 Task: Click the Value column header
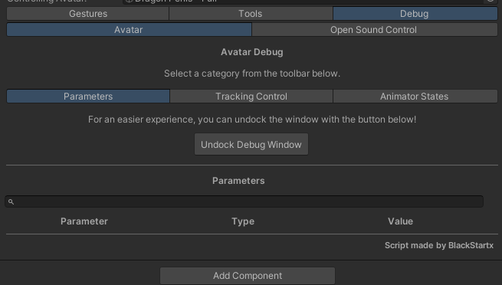pos(401,221)
